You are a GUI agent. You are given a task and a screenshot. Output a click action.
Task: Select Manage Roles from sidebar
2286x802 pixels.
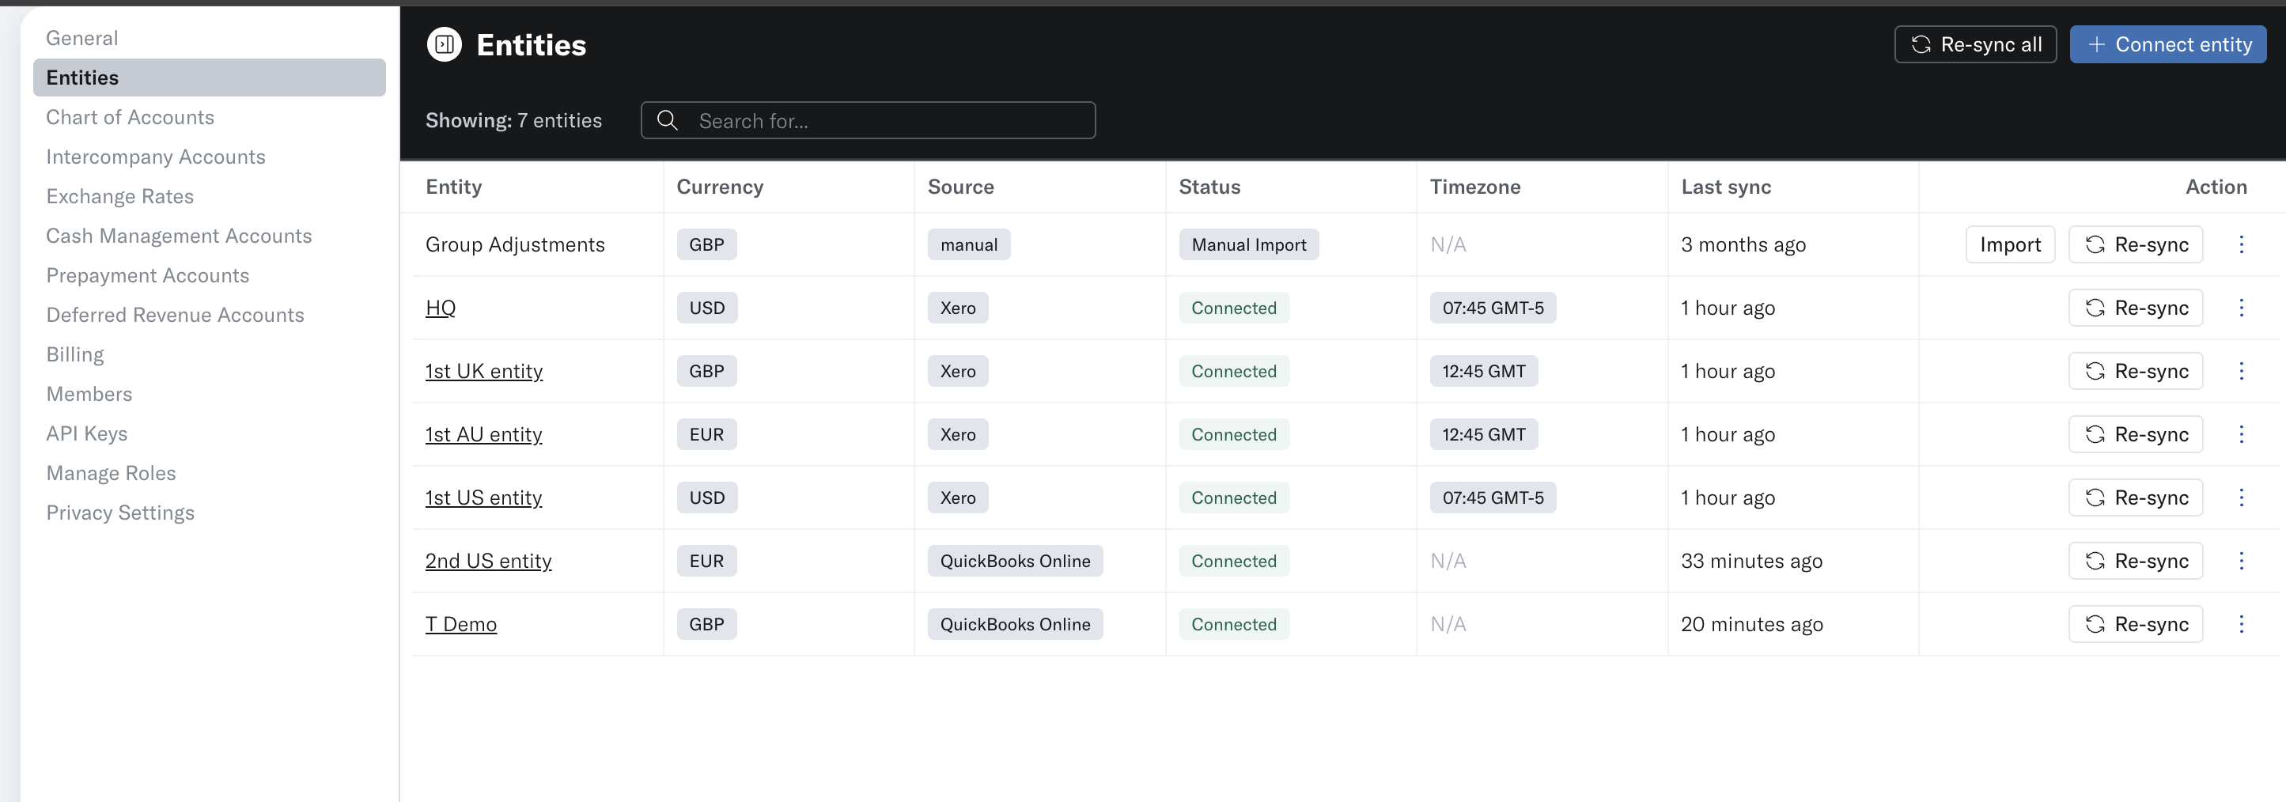point(111,473)
